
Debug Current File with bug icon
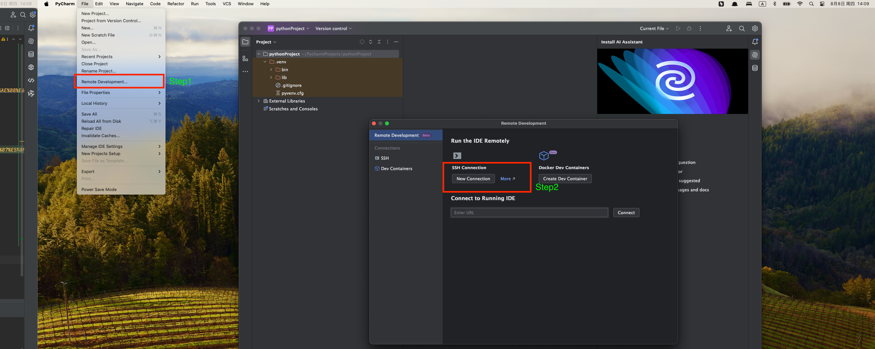point(689,28)
